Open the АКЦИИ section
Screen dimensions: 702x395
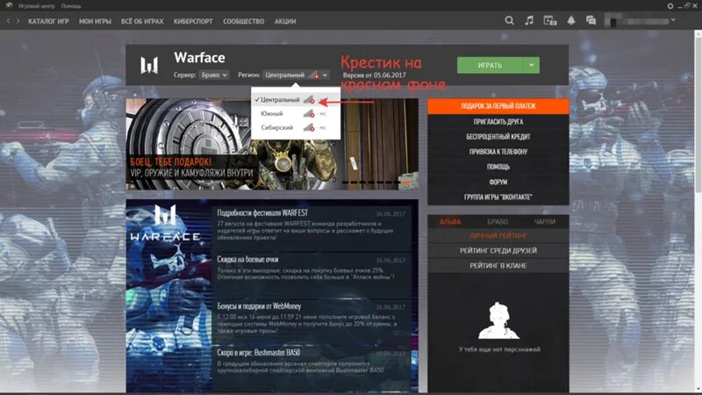[285, 21]
